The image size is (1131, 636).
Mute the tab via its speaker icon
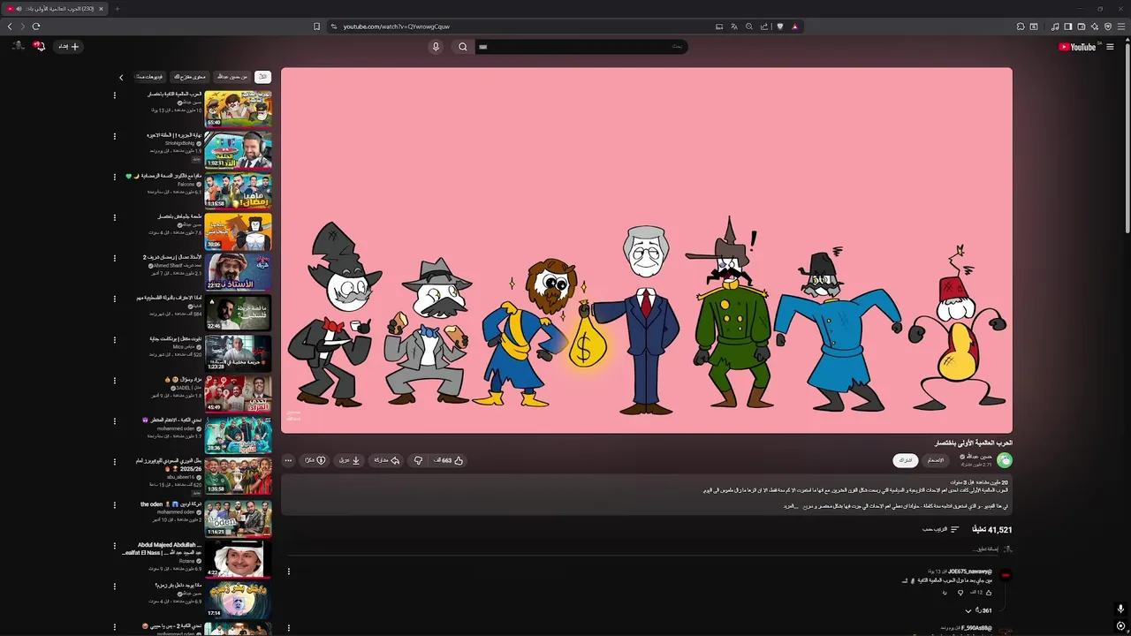19,9
